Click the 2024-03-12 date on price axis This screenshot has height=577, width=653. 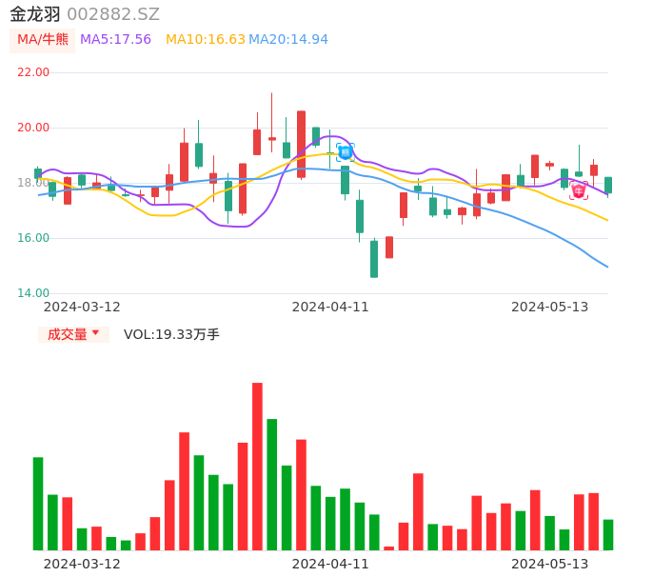(x=82, y=307)
